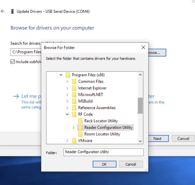This screenshot has height=185, width=195.
Task: Click the Program Files (x86) folder icon
Action: coord(68,75)
